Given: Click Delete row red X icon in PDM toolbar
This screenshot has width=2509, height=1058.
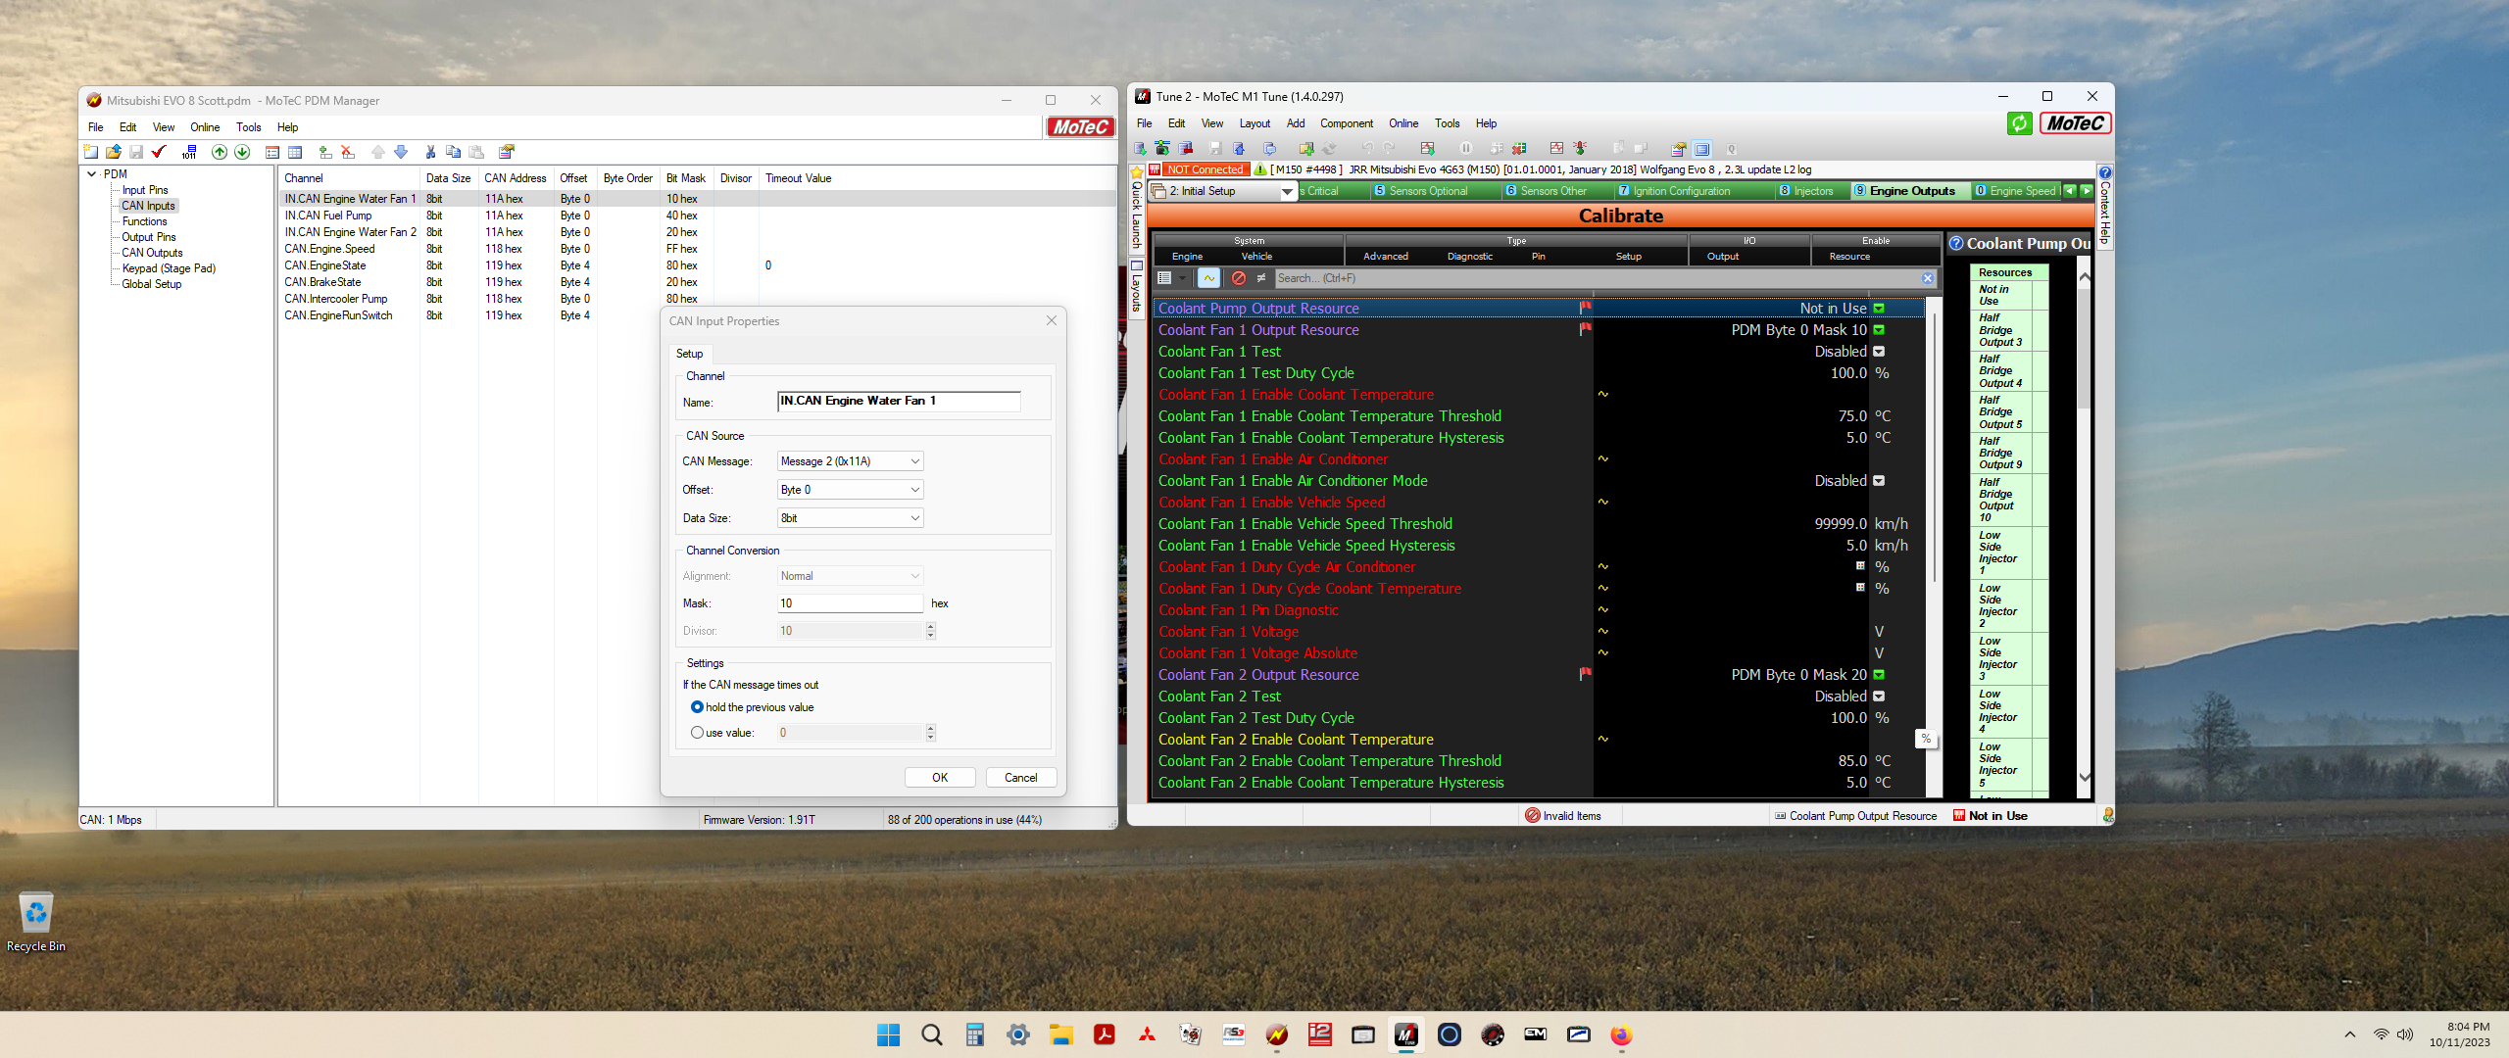Looking at the screenshot, I should (348, 152).
